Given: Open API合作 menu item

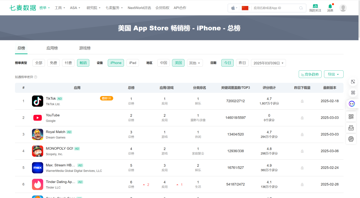Looking at the screenshot, I should [x=180, y=8].
